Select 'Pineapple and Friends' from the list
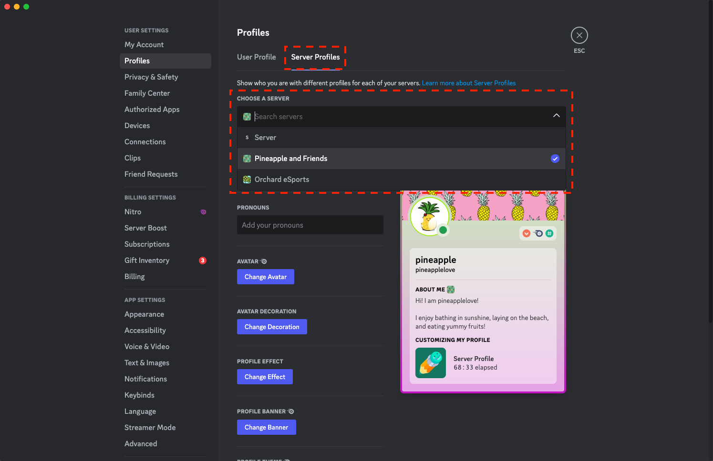This screenshot has width=713, height=461. coord(402,159)
